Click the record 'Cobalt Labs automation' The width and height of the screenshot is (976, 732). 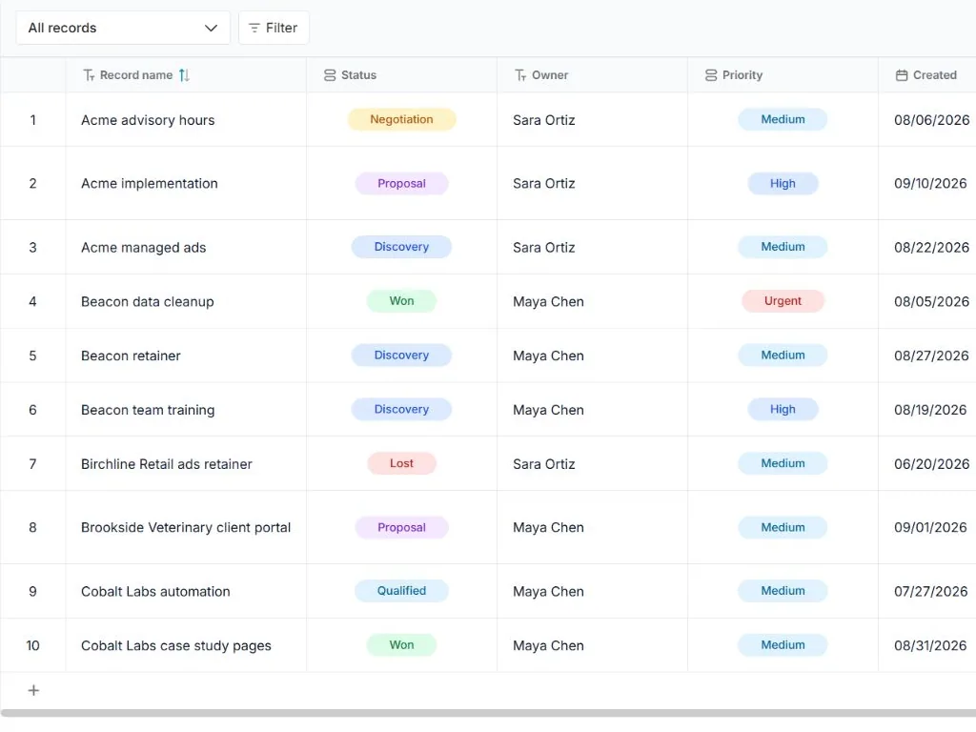[155, 592]
